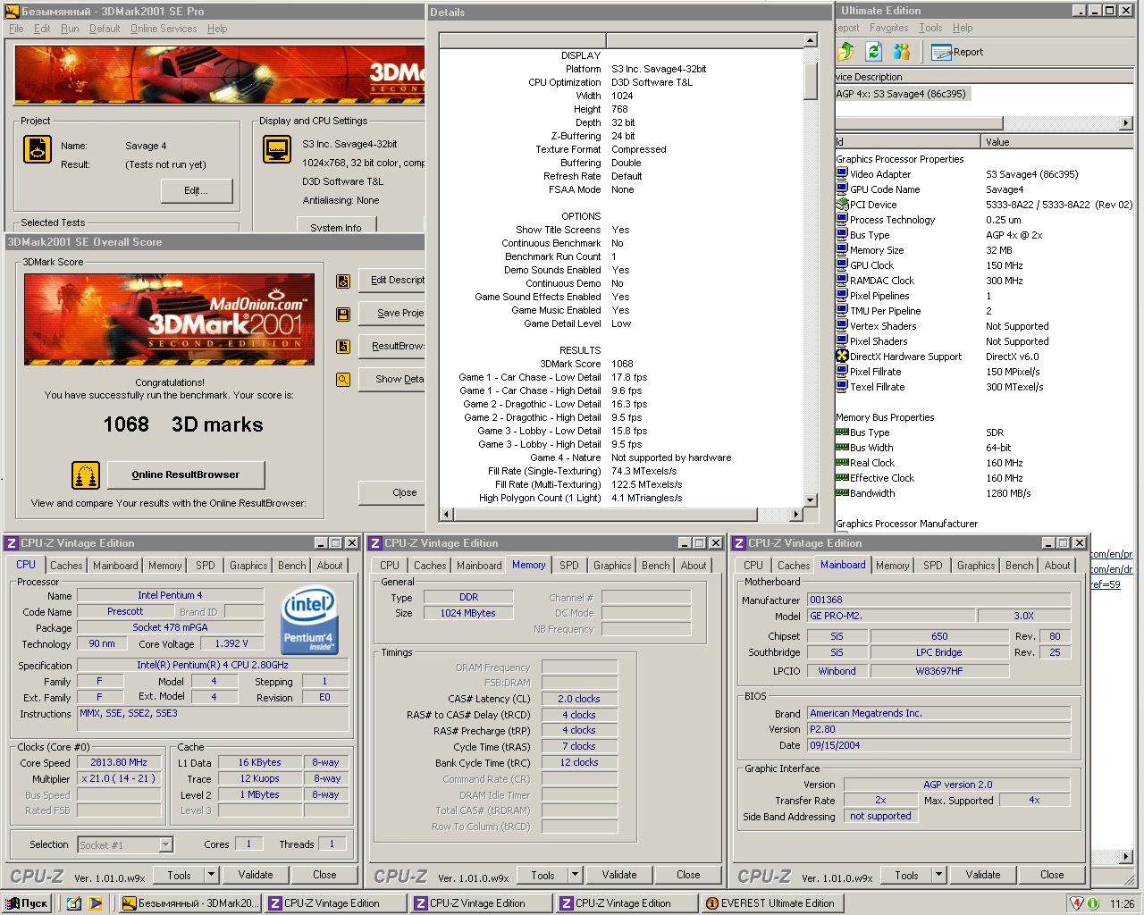Click Details list scroll up arrow

(811, 40)
